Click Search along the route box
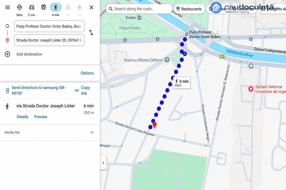The image size is (286, 190). click(x=139, y=9)
